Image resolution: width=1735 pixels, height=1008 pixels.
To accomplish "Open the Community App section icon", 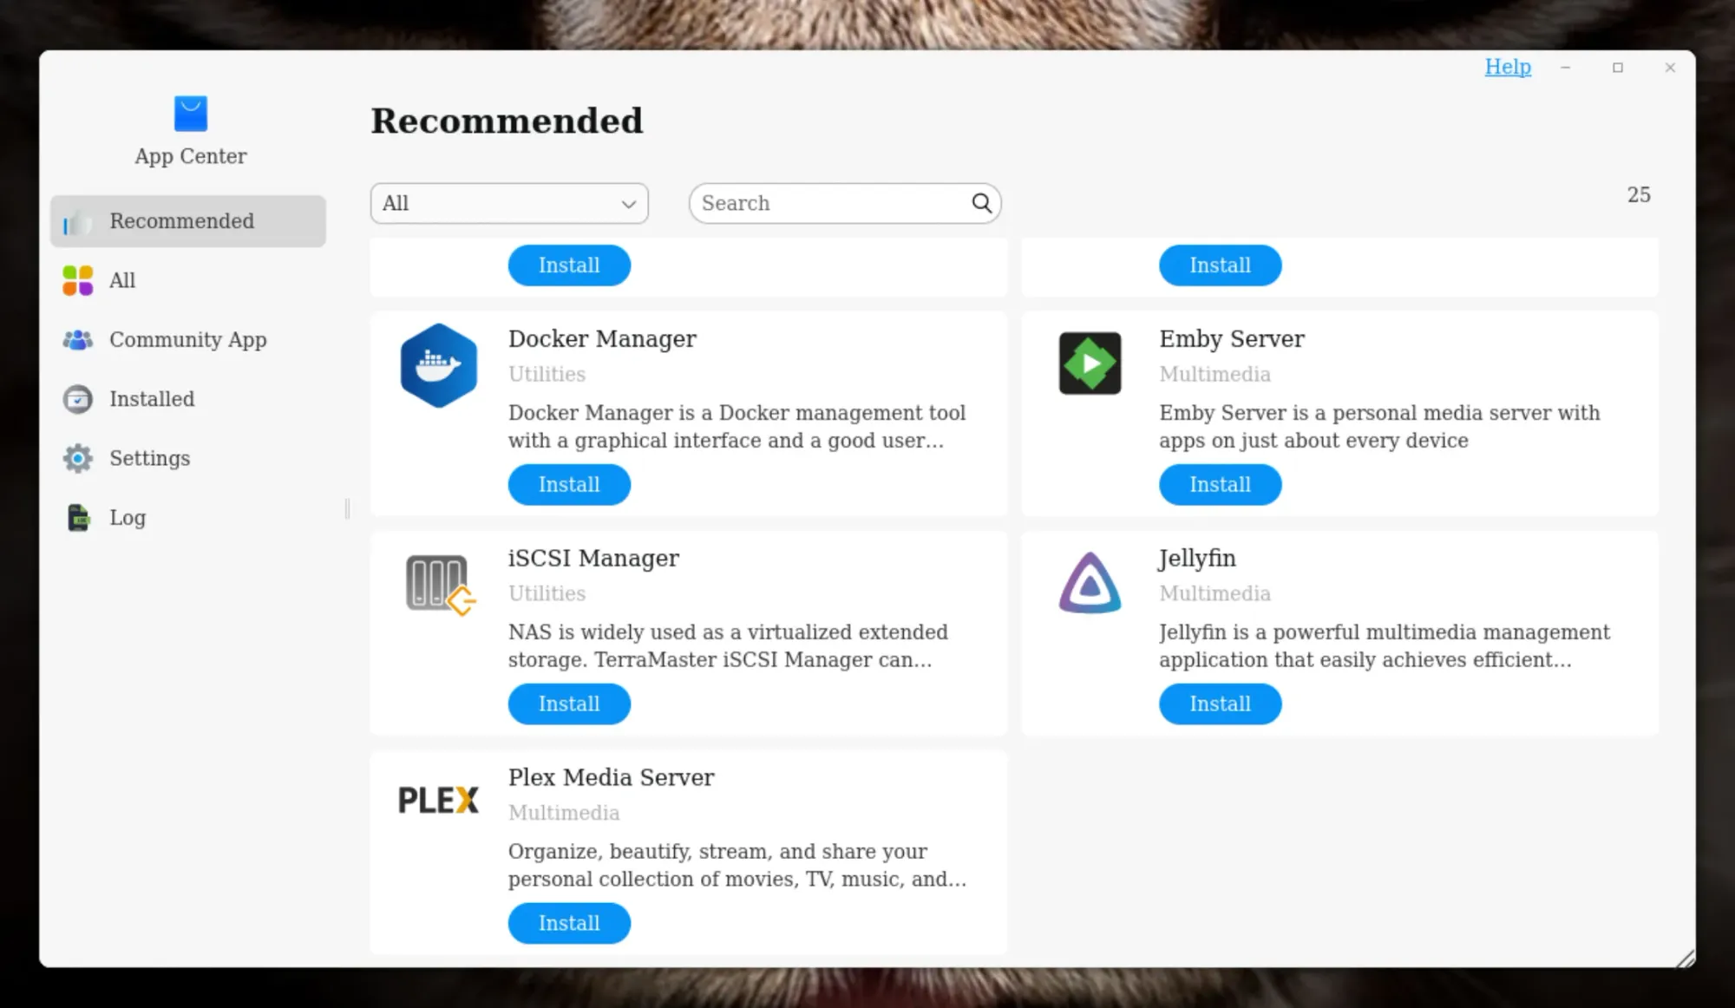I will [77, 339].
